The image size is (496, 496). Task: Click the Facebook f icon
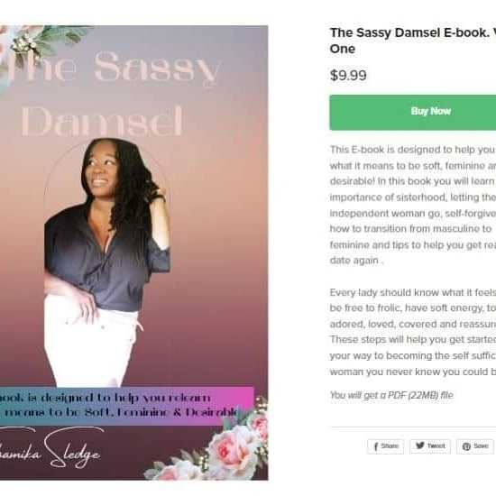pyautogui.click(x=375, y=446)
